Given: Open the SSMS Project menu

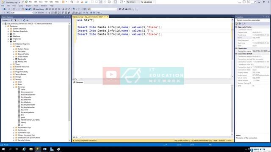Looking at the screenshot, I should [x=29, y=5].
